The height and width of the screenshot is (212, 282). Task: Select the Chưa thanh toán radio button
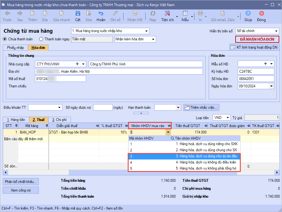(x=5, y=39)
